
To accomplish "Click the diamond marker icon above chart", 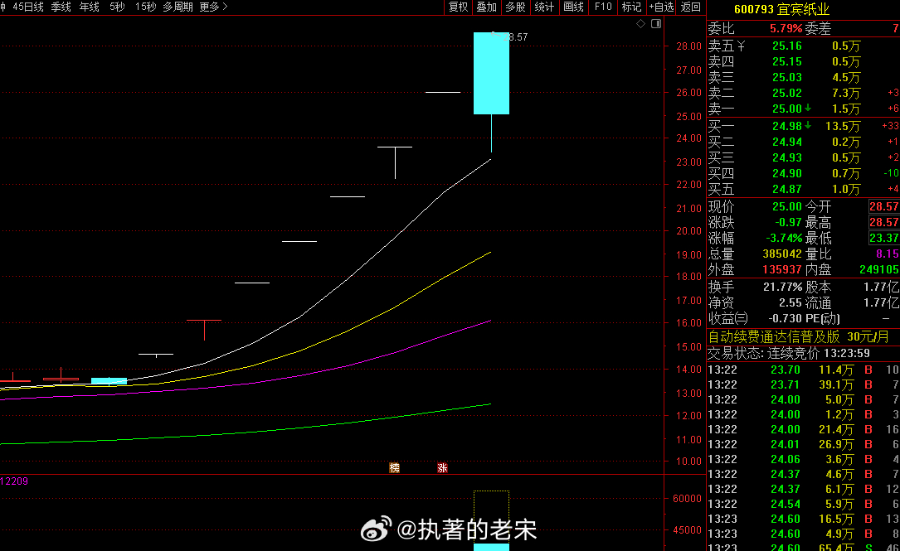I will pyautogui.click(x=640, y=23).
